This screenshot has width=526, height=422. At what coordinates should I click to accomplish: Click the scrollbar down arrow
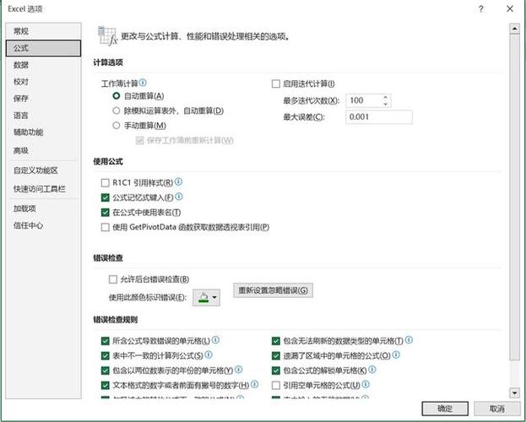514,392
